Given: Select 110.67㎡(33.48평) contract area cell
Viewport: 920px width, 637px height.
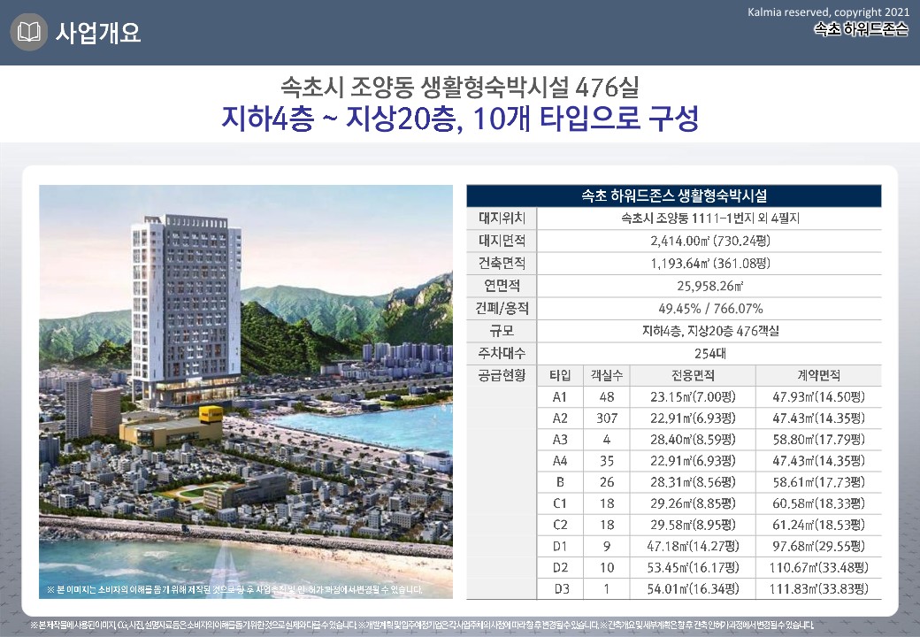Looking at the screenshot, I should tap(818, 567).
